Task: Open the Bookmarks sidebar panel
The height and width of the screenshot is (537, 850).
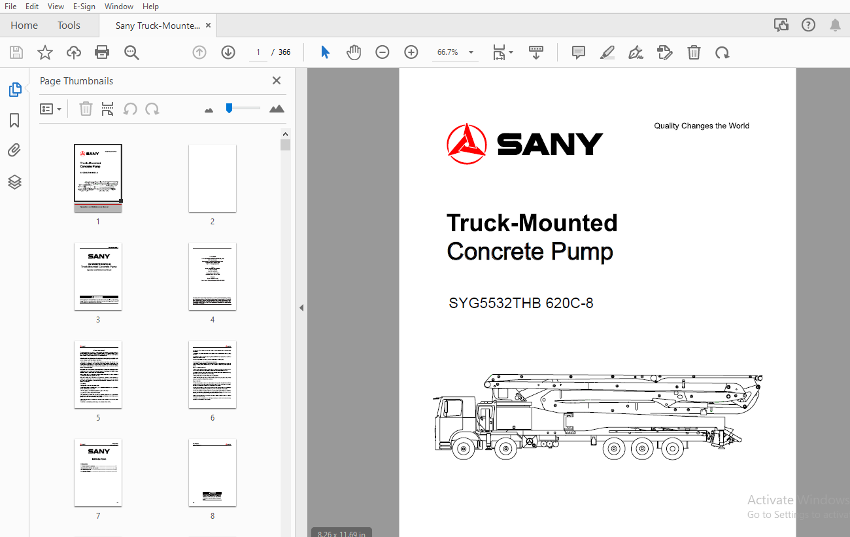Action: click(14, 120)
